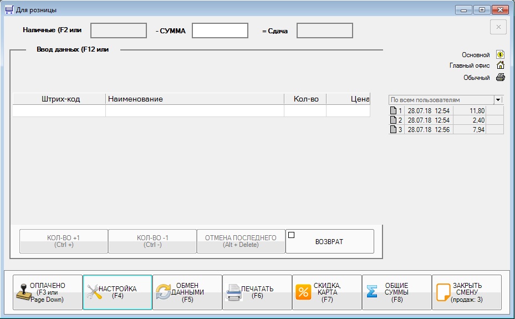
Task: Focus the СУММА input field
Action: point(220,31)
